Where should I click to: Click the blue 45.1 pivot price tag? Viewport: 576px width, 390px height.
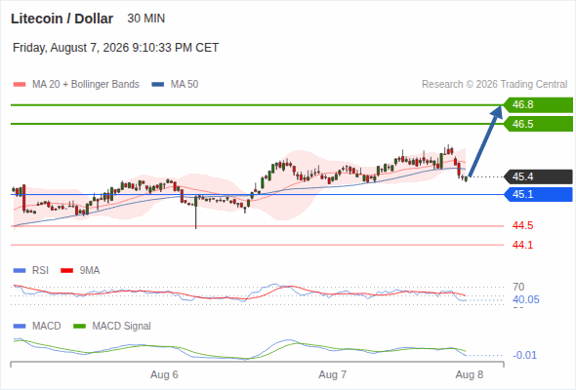pos(538,194)
